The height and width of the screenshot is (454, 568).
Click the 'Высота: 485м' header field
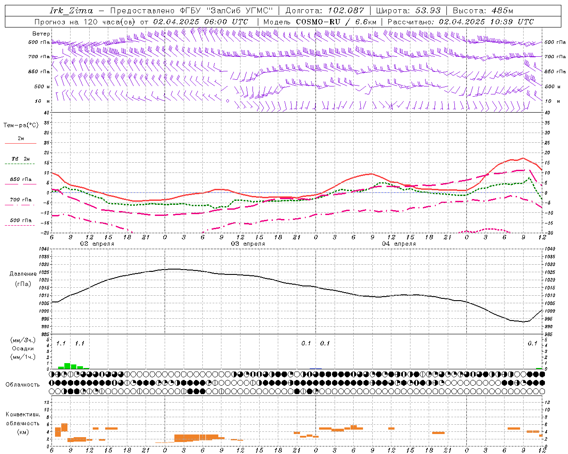pyautogui.click(x=483, y=11)
